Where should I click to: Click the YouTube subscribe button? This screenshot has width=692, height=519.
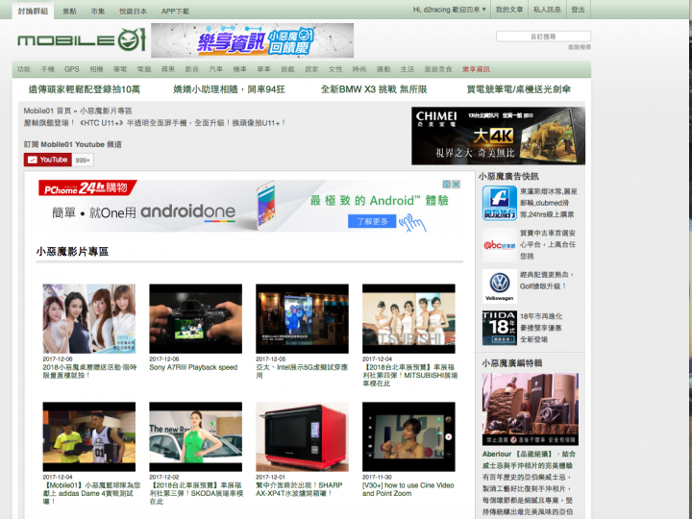coord(48,160)
